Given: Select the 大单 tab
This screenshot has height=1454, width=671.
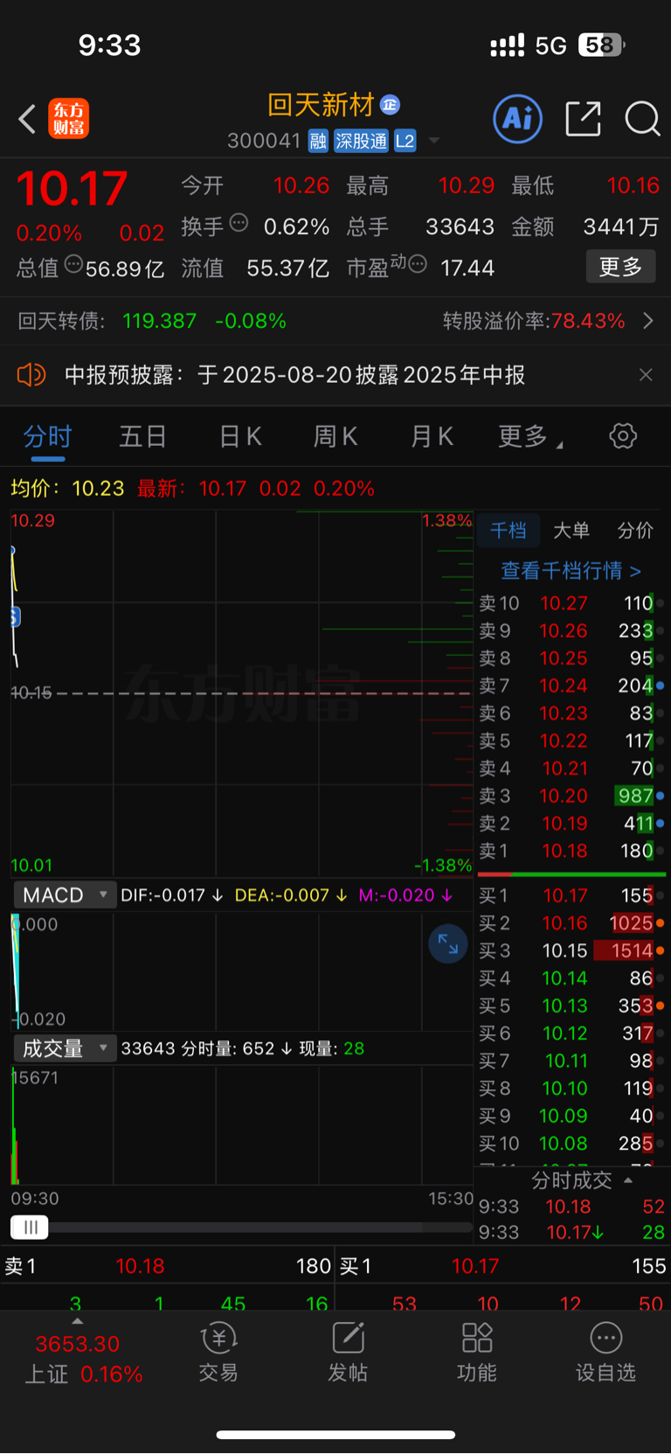Looking at the screenshot, I should coord(571,531).
